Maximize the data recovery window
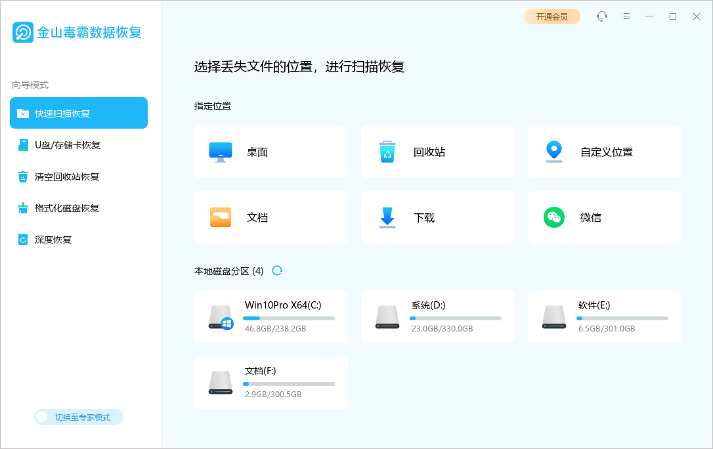The width and height of the screenshot is (713, 449). (x=673, y=16)
